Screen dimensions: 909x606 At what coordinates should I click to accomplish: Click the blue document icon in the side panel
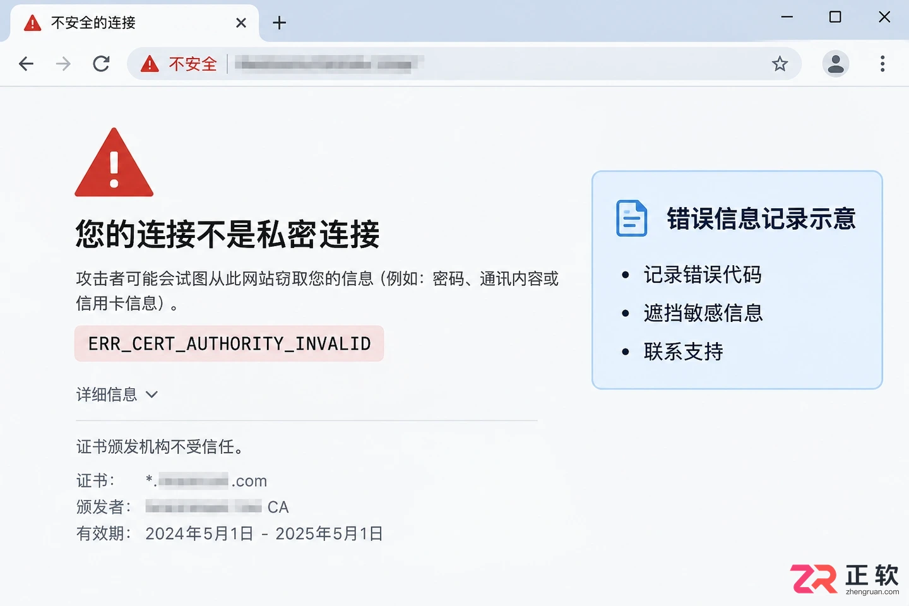coord(632,218)
